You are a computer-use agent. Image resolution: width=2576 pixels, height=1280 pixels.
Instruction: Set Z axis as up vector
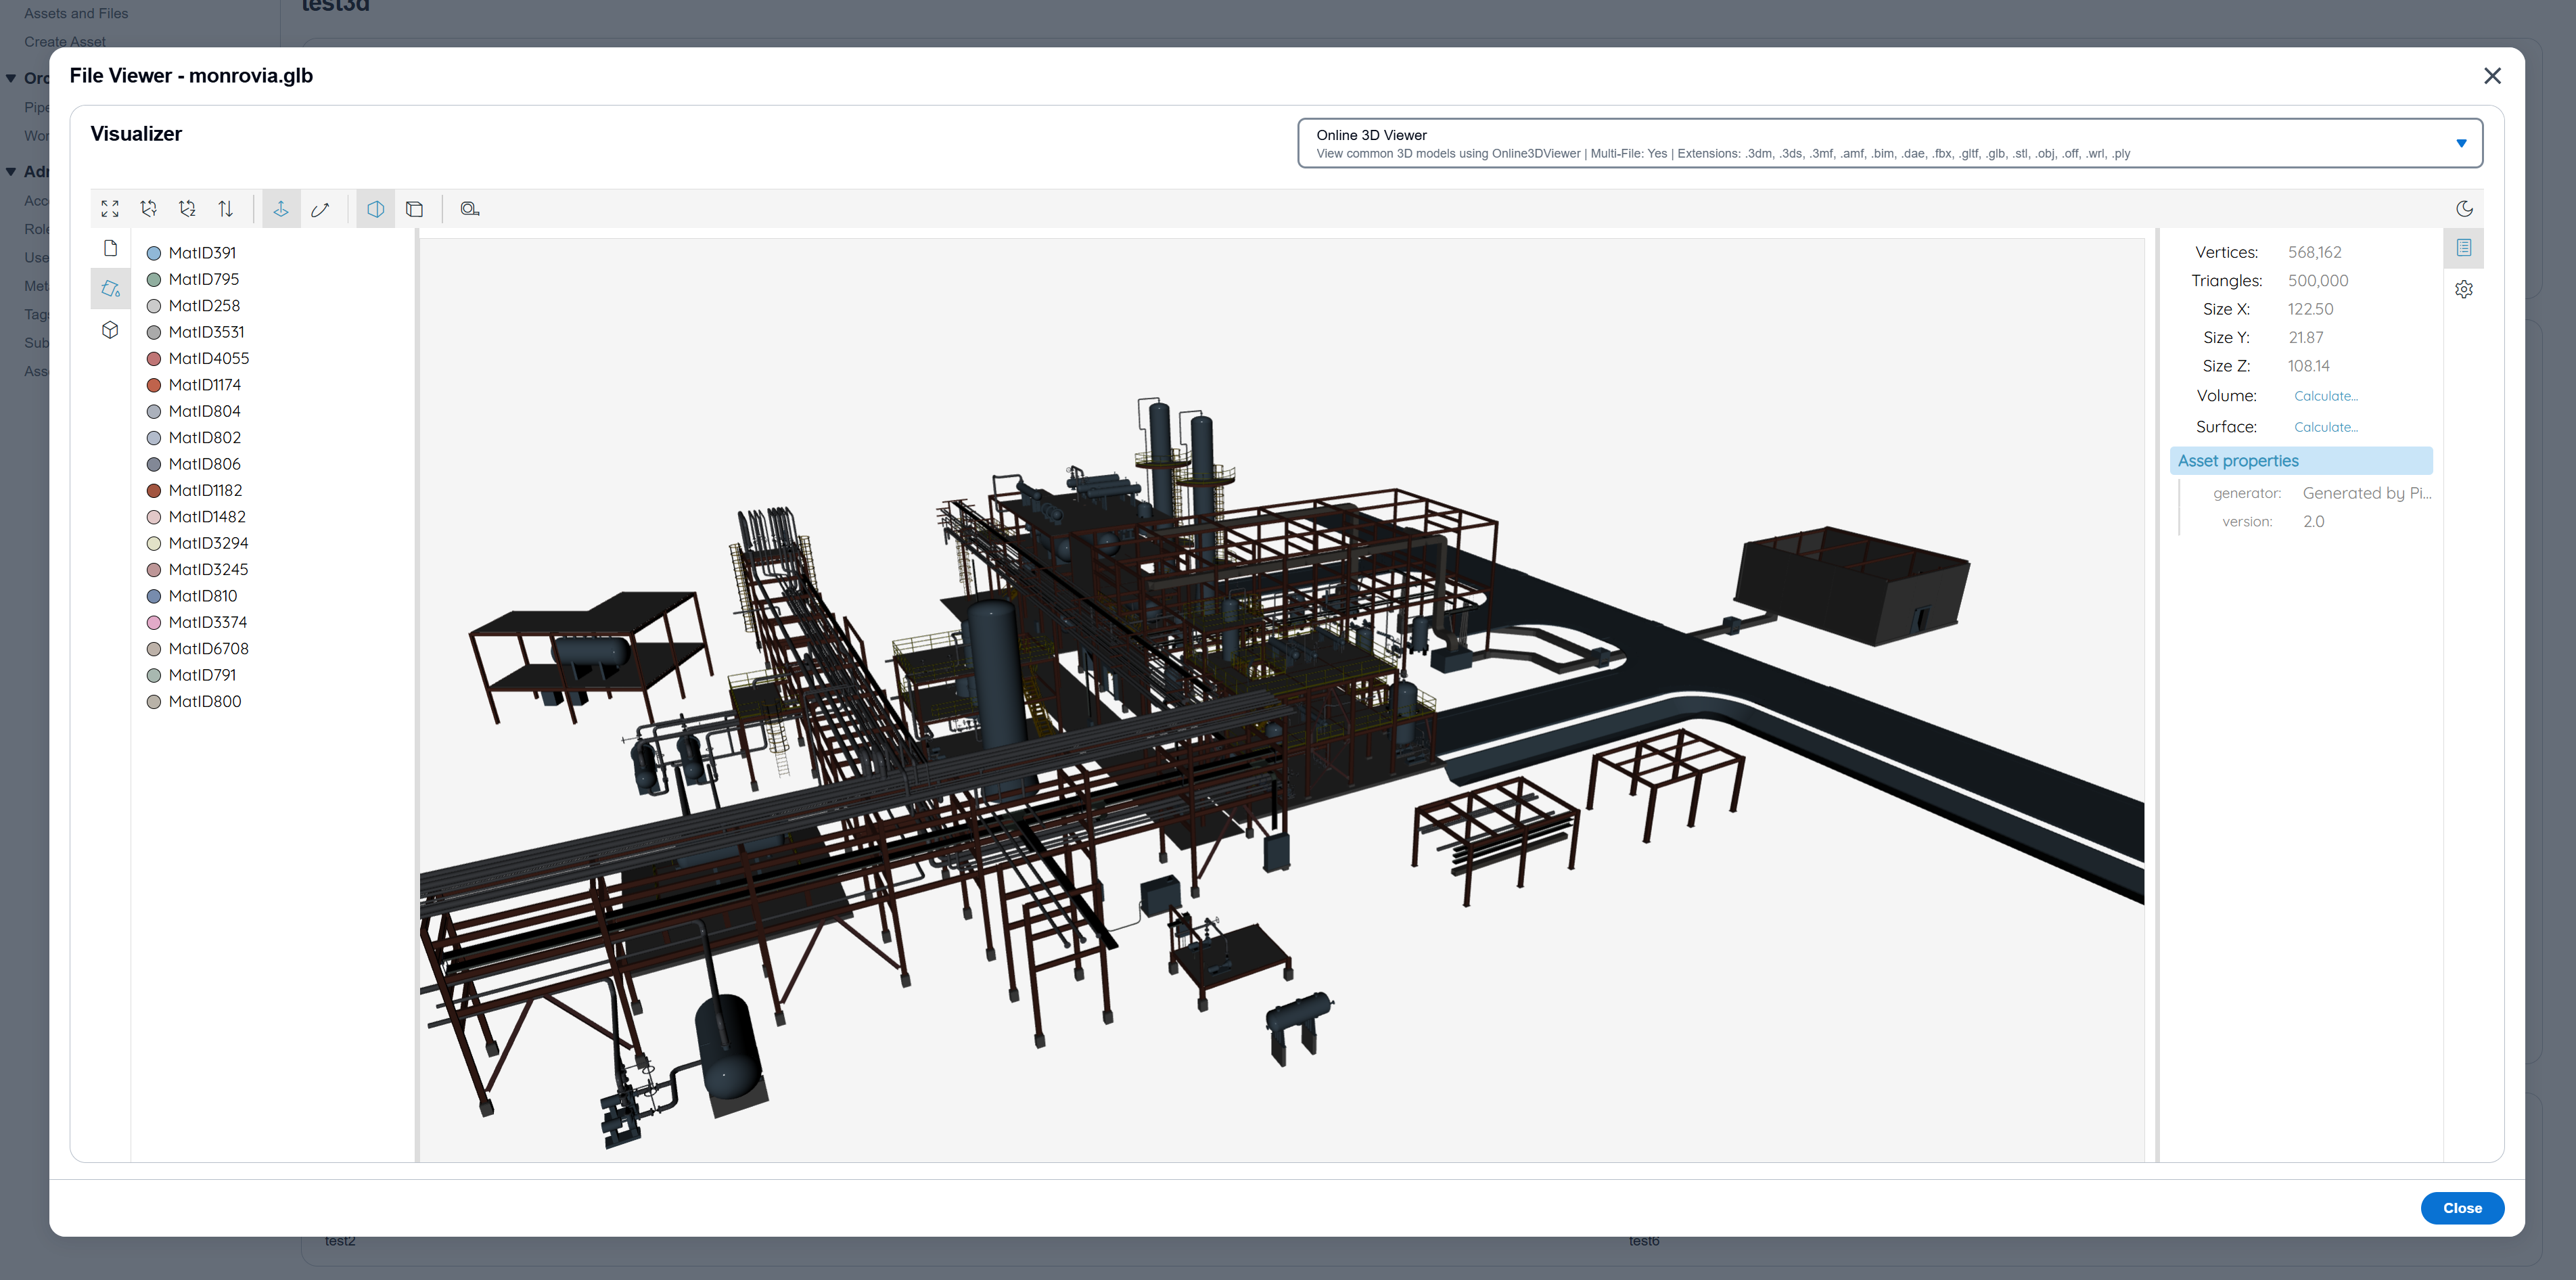187,209
